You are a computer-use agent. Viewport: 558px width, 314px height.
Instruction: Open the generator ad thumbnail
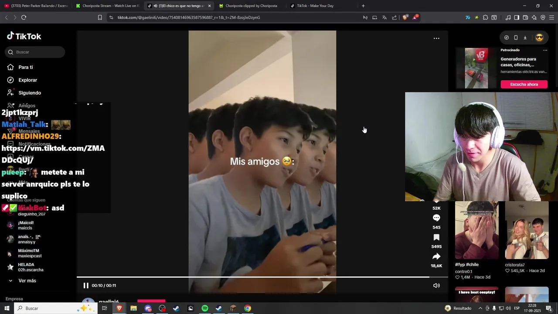click(x=476, y=68)
